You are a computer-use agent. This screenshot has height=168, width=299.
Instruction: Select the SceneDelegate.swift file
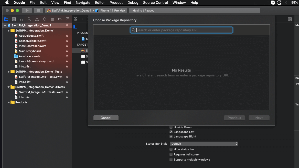point(33,41)
